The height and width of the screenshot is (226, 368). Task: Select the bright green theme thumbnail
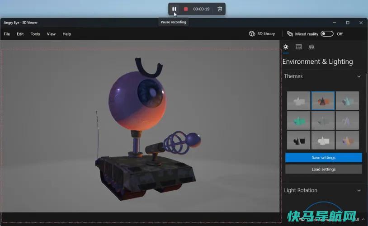pyautogui.click(x=298, y=121)
